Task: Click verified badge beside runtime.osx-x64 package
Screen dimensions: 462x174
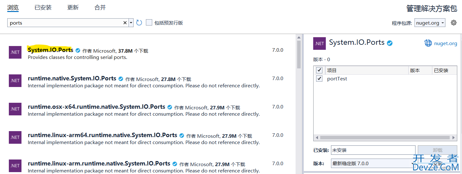Action: pyautogui.click(x=170, y=107)
